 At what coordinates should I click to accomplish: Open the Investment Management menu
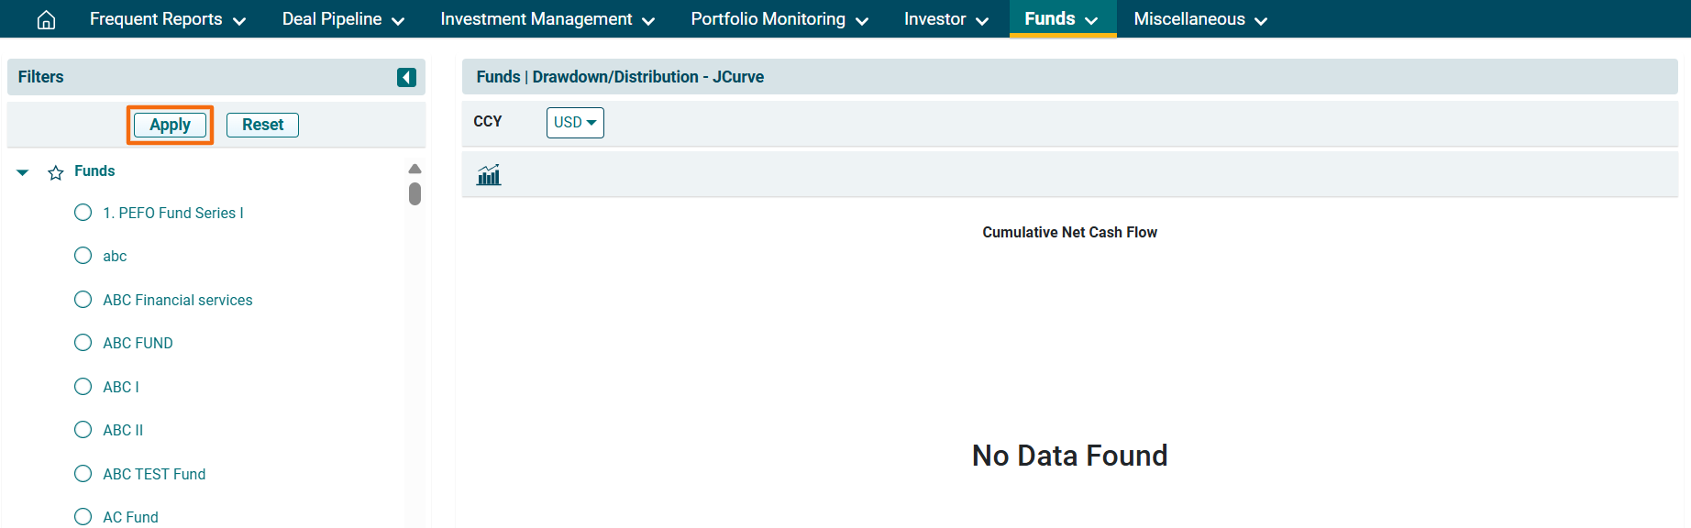click(x=547, y=19)
